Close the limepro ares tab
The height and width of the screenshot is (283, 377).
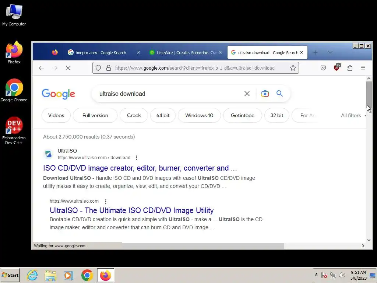click(x=139, y=52)
